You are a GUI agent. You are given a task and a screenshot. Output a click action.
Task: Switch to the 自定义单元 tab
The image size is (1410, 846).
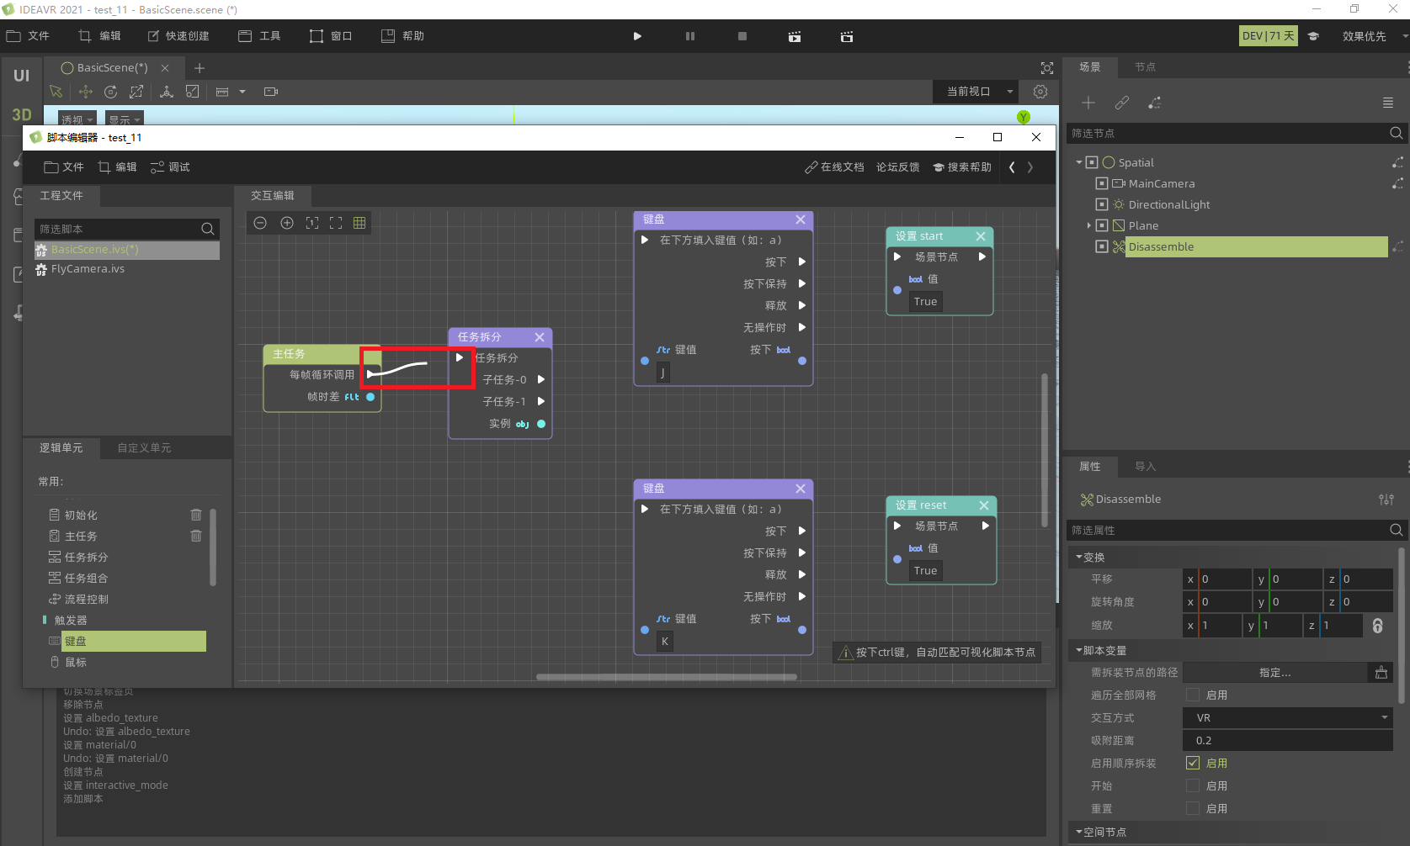pyautogui.click(x=145, y=448)
